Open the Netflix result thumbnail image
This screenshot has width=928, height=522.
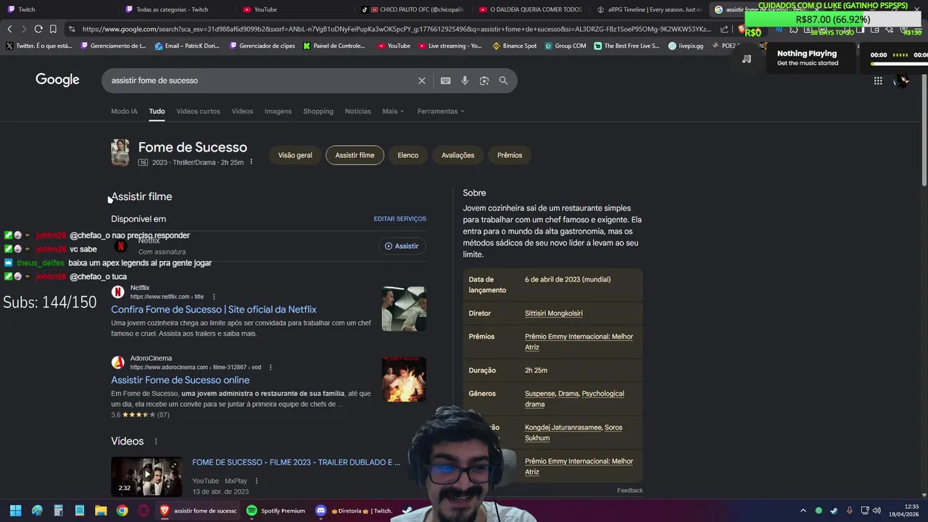[404, 309]
